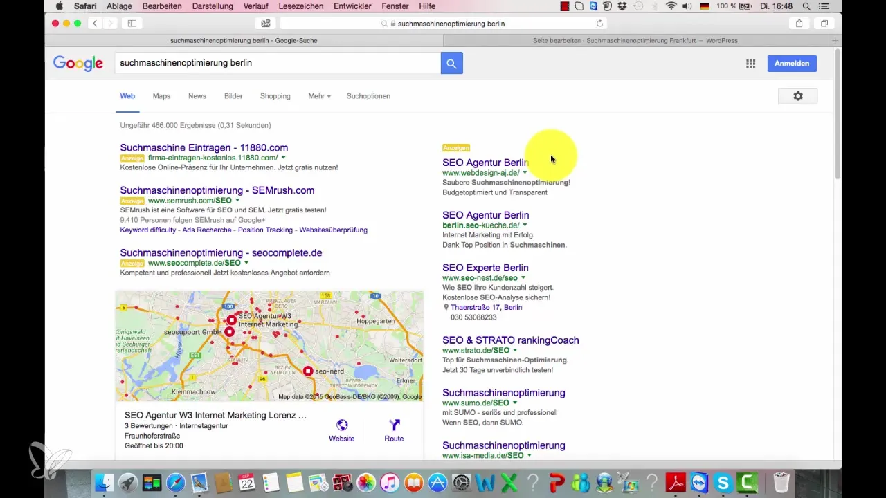This screenshot has height=498, width=886.
Task: Expand the Mehr dropdown
Action: (319, 96)
